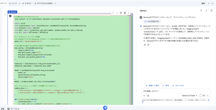Click the plus attach icon in prompt box
This screenshot has height=110, width=216.
point(144,96)
